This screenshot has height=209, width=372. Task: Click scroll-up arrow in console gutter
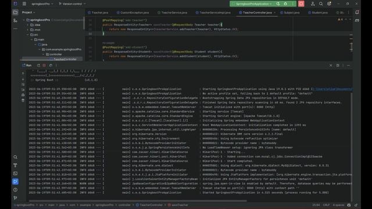pos(23,74)
